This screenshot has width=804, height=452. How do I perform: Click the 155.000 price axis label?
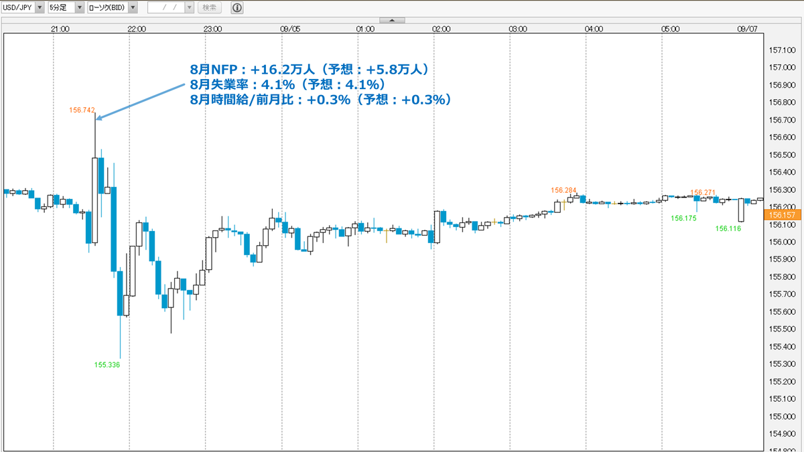[782, 416]
